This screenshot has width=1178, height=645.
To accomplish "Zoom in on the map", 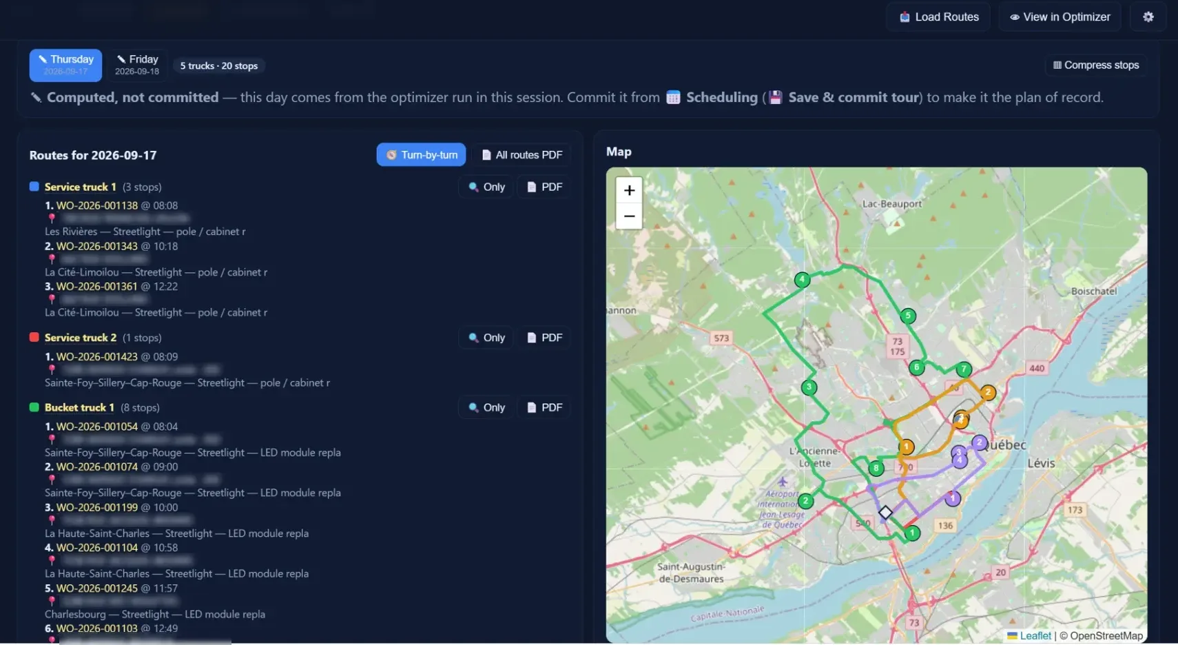I will (x=629, y=190).
